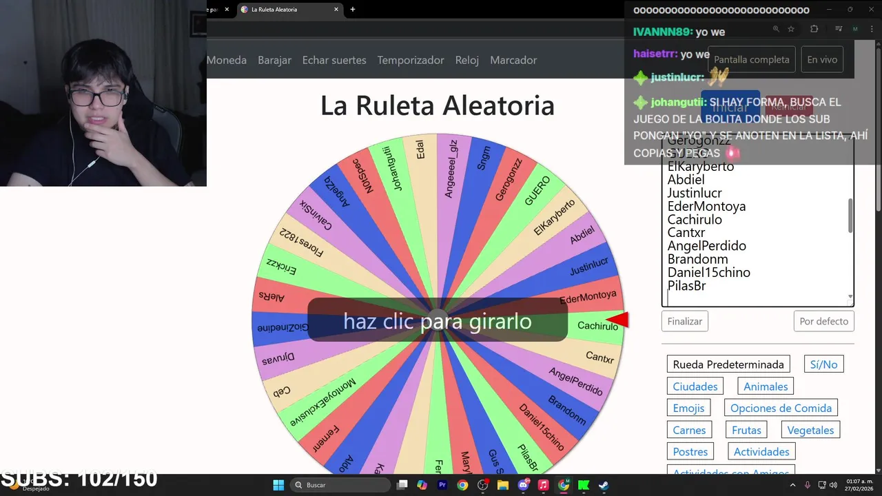Image resolution: width=882 pixels, height=496 pixels.
Task: Open Adobe Premiere Pro from taskbar
Action: (x=442, y=485)
